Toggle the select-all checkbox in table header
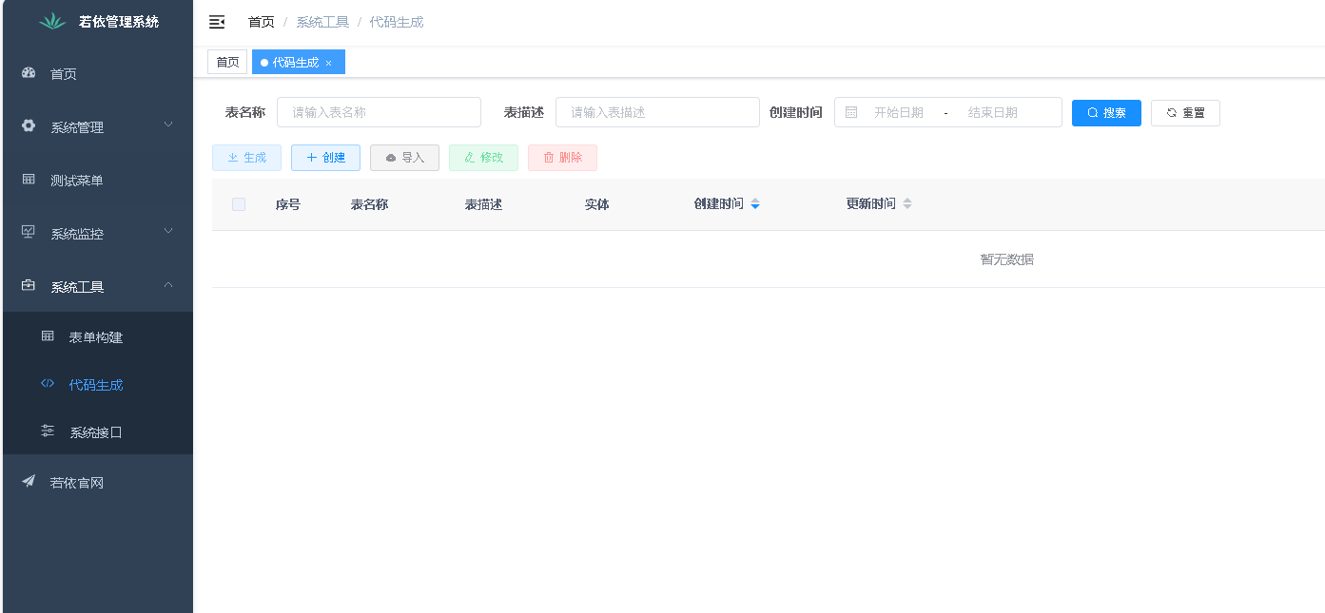This screenshot has height=613, width=1325. [x=239, y=204]
